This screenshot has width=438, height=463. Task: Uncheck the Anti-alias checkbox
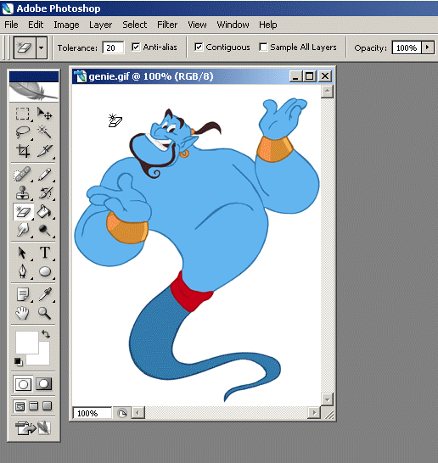tap(136, 47)
